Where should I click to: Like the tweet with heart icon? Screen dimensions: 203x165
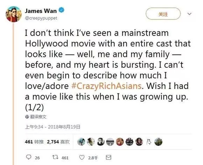[x=82, y=157]
